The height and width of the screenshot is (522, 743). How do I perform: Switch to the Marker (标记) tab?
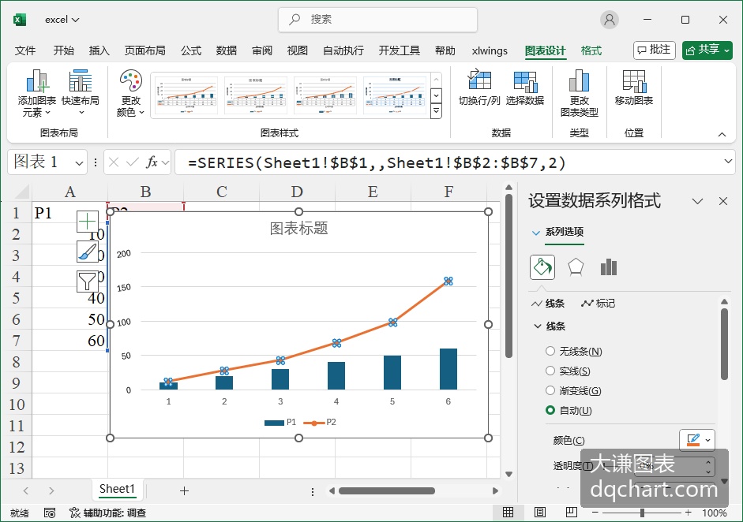(x=599, y=304)
